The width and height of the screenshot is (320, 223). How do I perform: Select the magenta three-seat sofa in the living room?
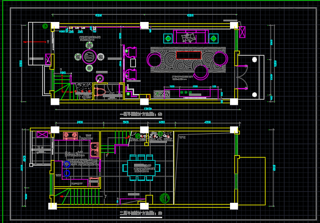pos(191,37)
